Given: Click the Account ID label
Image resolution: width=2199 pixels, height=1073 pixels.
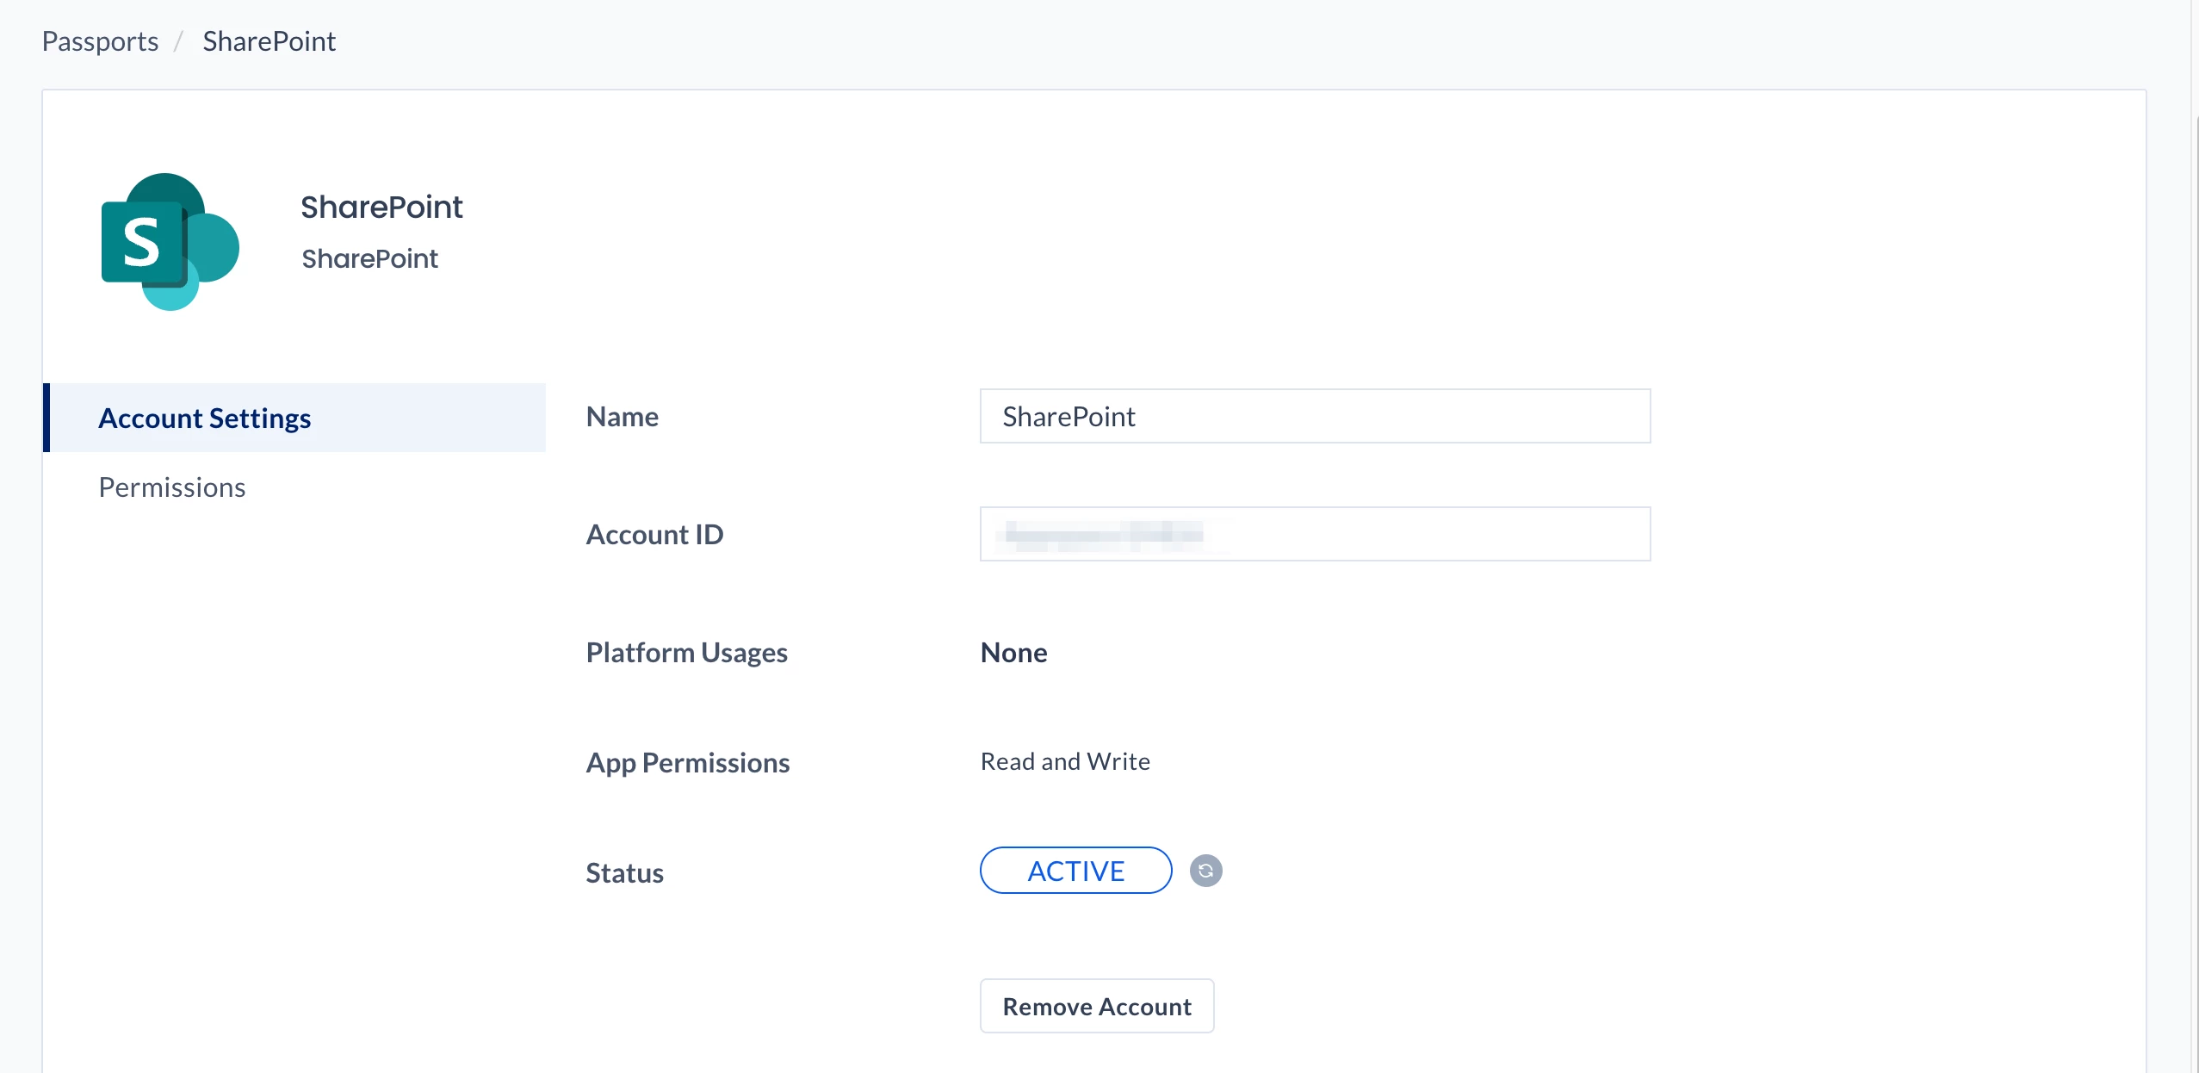Looking at the screenshot, I should 654,535.
